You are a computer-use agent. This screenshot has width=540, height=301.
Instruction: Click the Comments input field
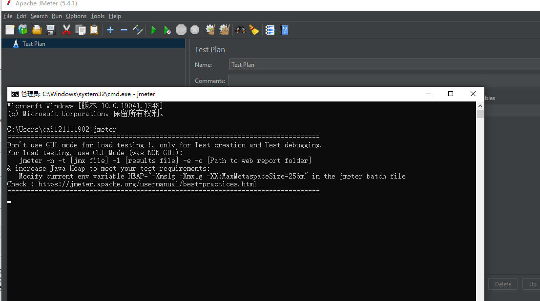pyautogui.click(x=384, y=81)
